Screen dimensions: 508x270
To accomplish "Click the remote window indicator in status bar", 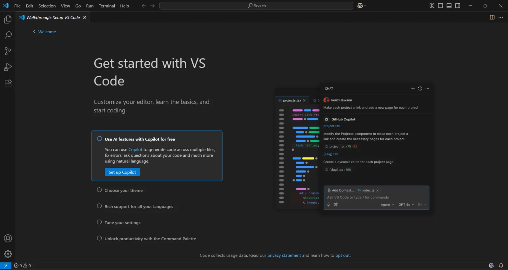I will [x=6, y=266].
